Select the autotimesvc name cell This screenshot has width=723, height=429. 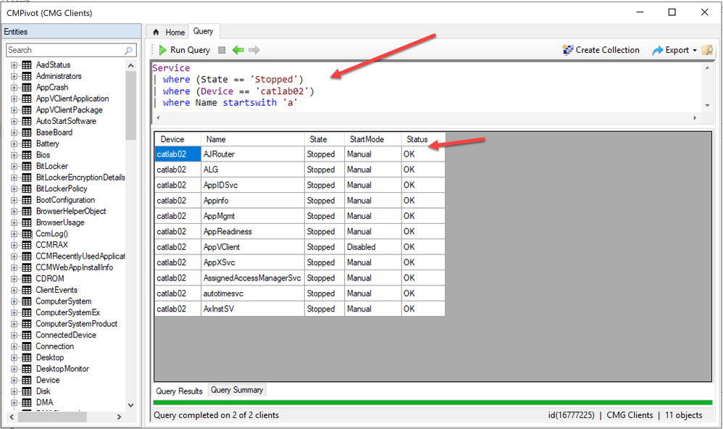click(253, 293)
